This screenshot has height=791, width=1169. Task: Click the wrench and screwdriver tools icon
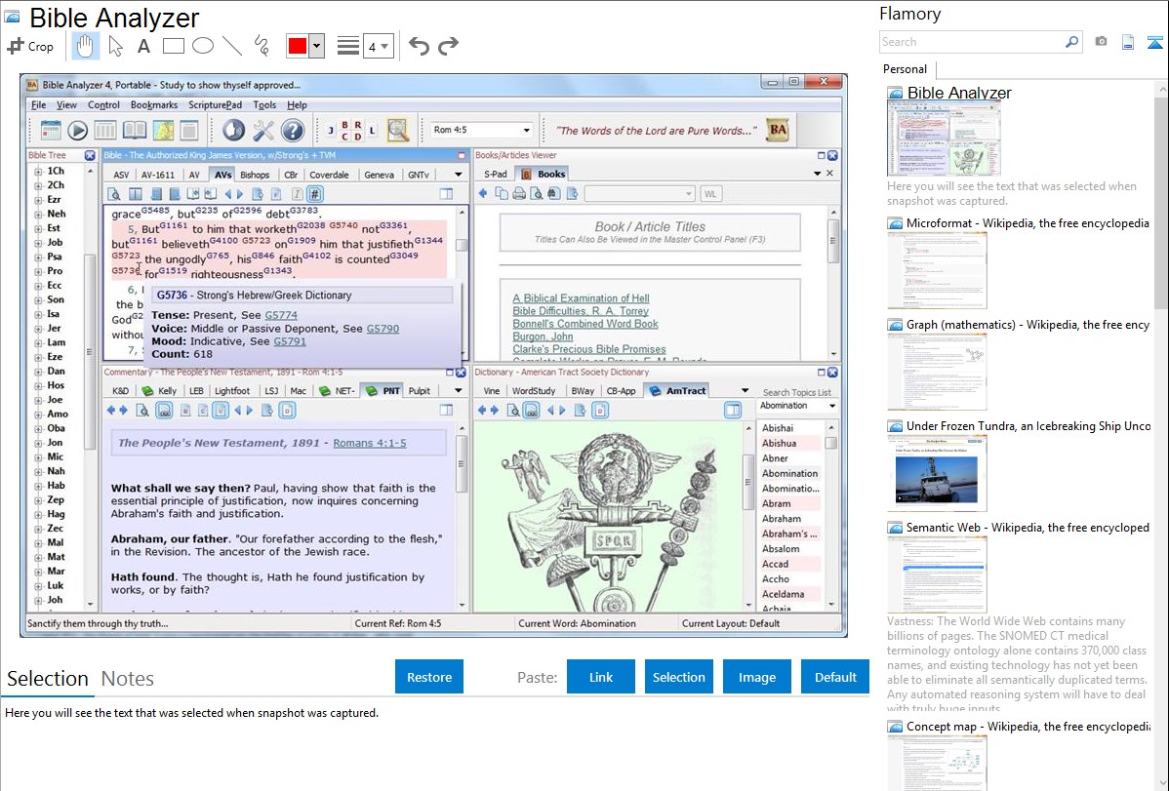[x=263, y=131]
